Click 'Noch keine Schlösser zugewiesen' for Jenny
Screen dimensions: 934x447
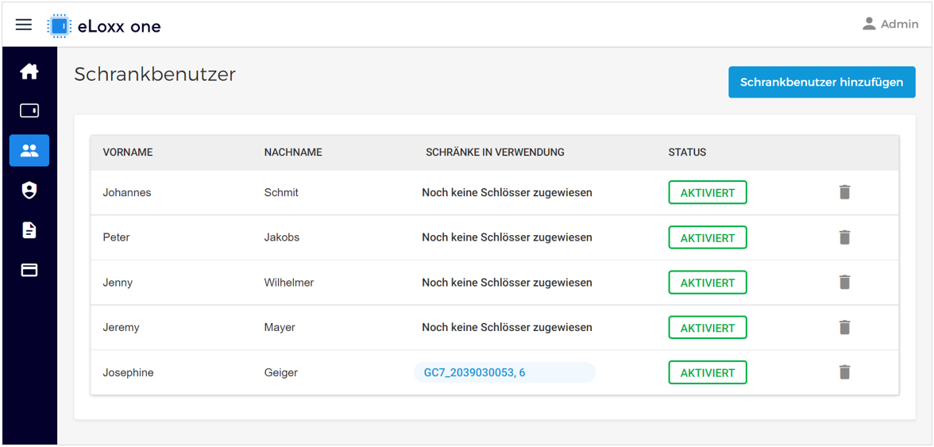click(x=507, y=283)
